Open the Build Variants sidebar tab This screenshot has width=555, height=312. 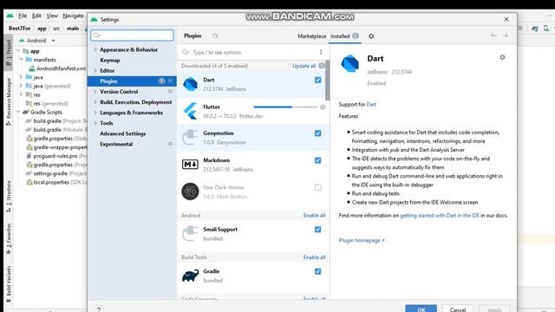coord(9,285)
